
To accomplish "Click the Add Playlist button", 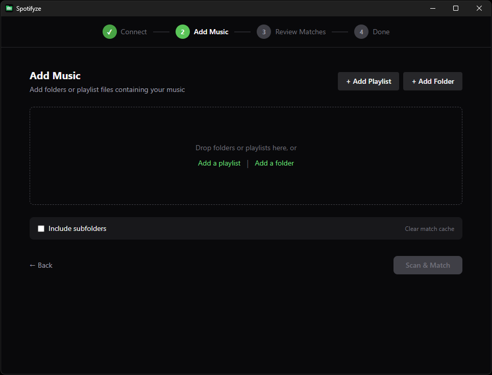I will [368, 81].
